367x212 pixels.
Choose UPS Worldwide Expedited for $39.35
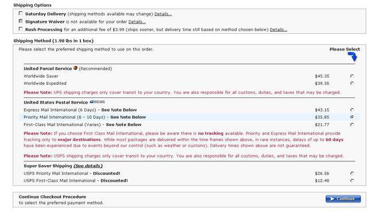pyautogui.click(x=352, y=83)
